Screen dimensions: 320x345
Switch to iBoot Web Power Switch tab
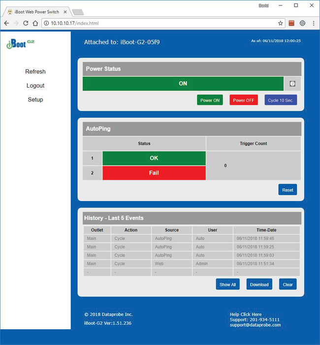coord(34,11)
